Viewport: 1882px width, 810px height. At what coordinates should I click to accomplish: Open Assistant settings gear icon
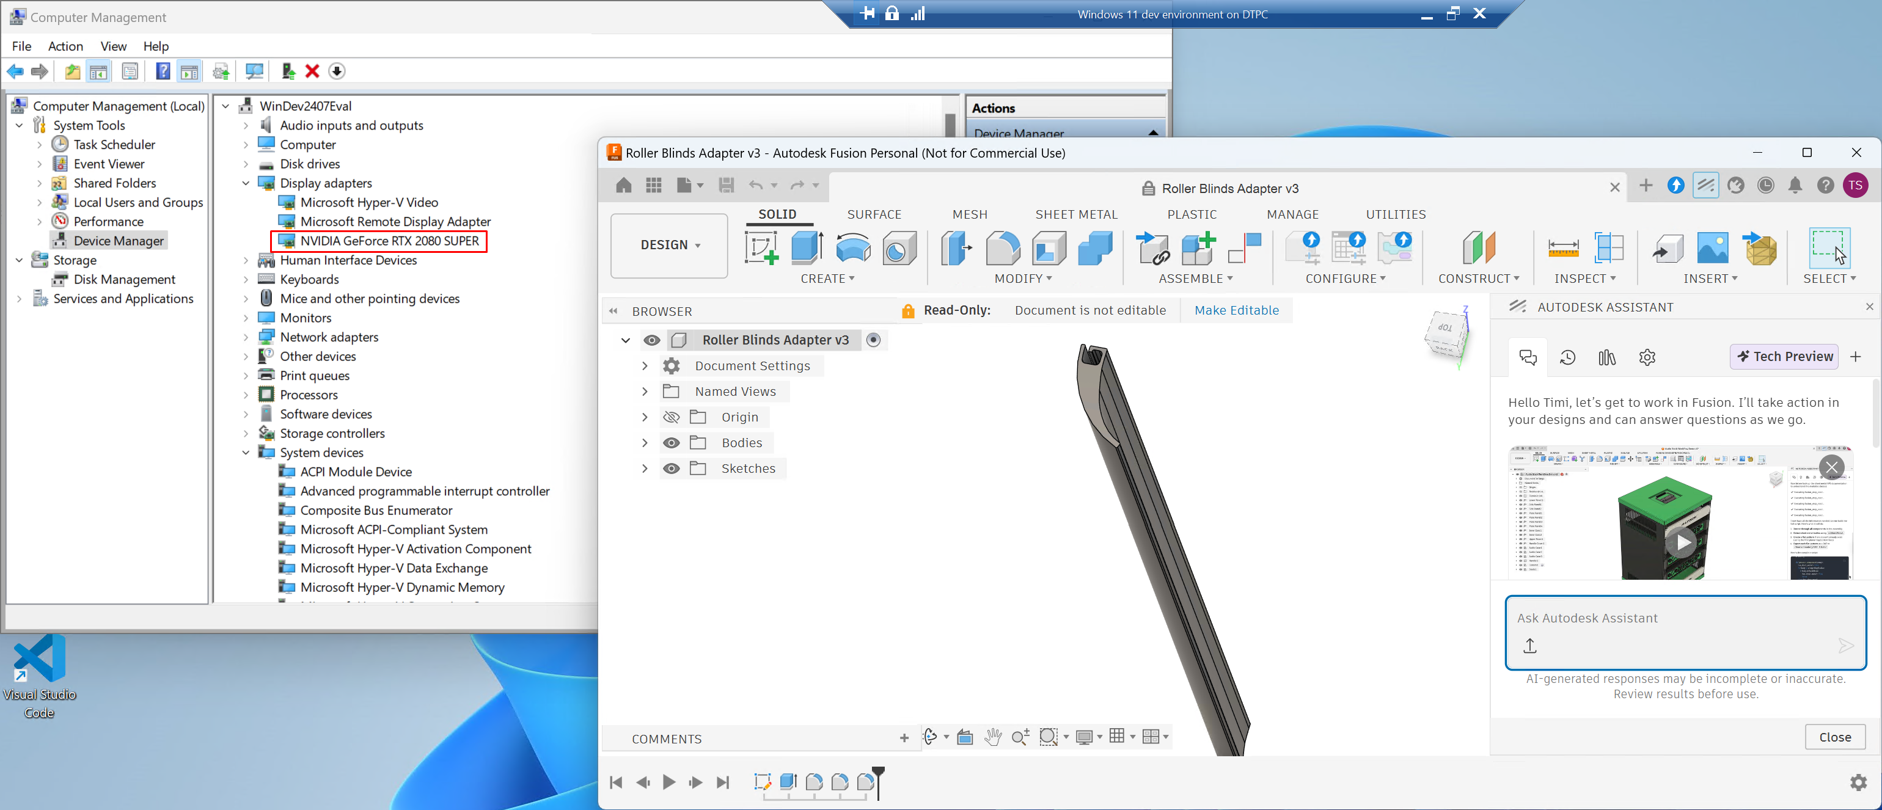pyautogui.click(x=1647, y=357)
